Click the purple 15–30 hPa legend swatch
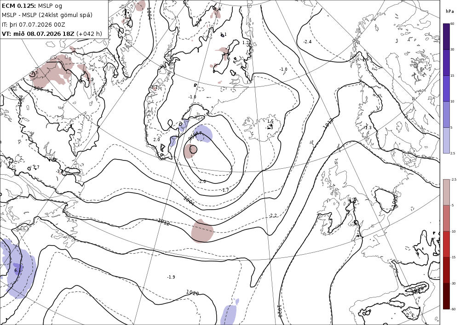 click(x=446, y=63)
